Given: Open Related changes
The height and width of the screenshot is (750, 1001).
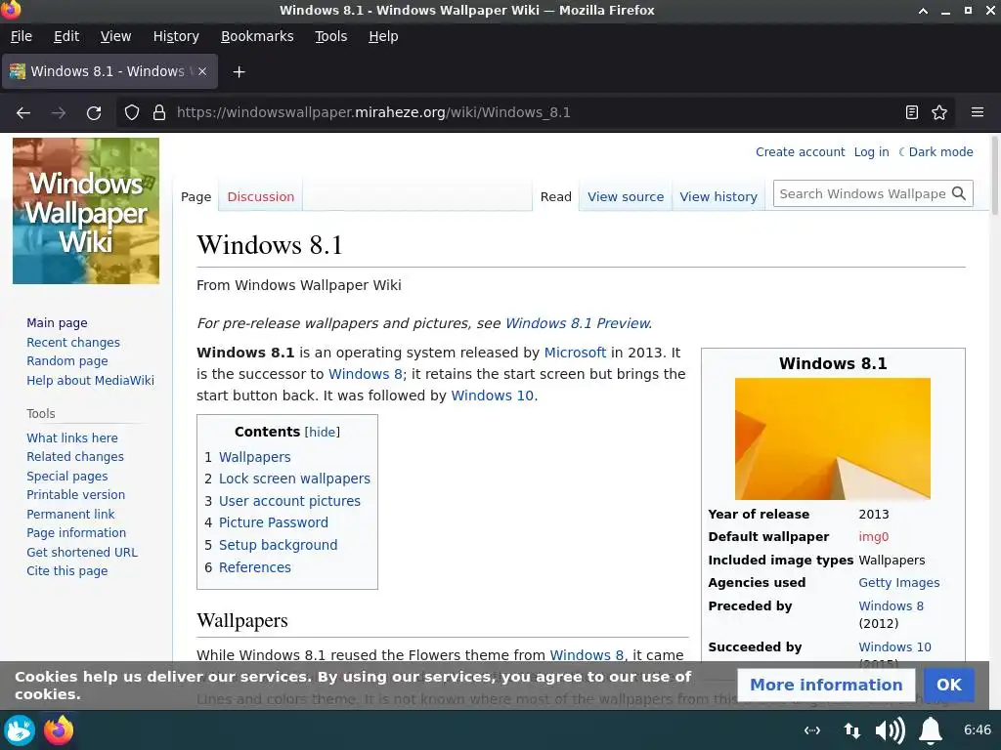Looking at the screenshot, I should tap(75, 457).
